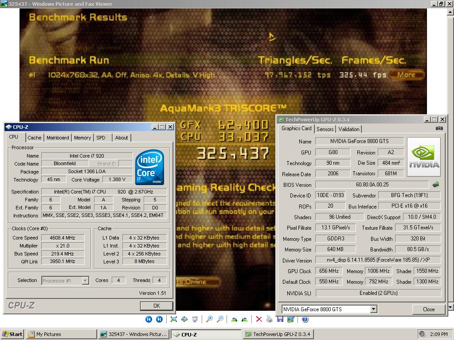
Task: Click QPI Link value 3950.1 MHz
Action: (63, 261)
